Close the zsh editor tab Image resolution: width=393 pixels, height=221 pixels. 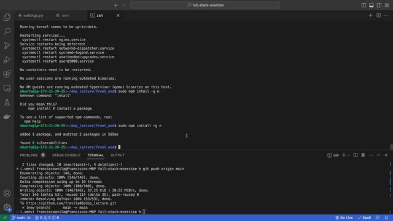click(x=118, y=15)
